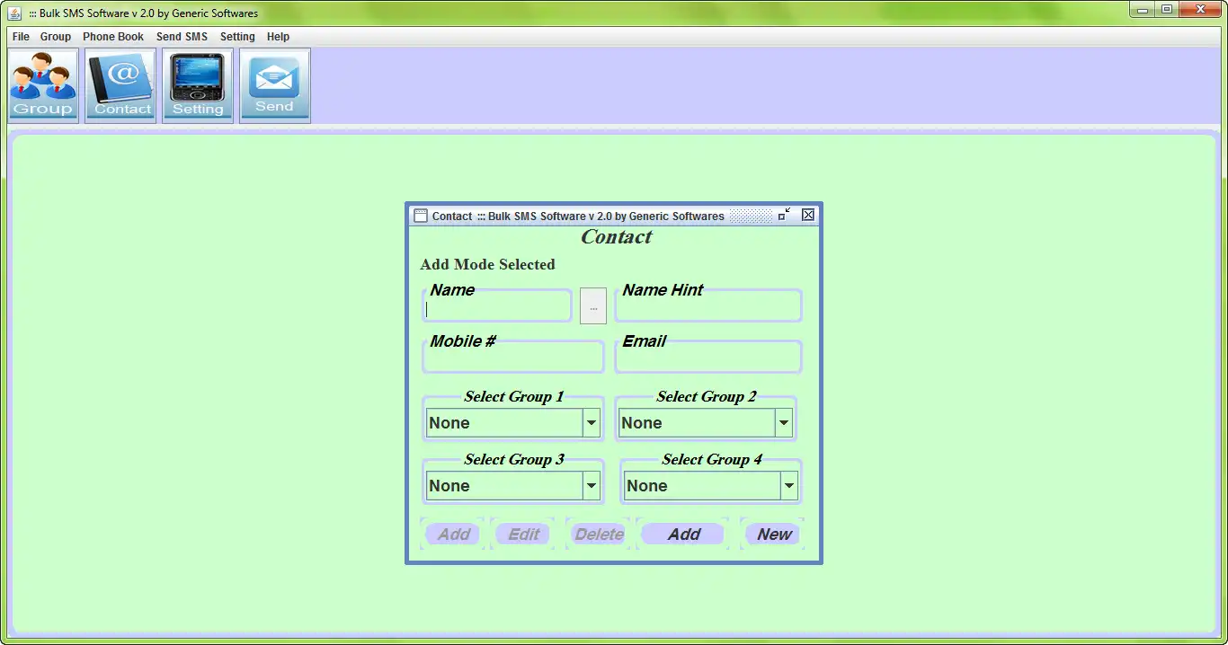Open the Group menu
The width and height of the screenshot is (1228, 645).
[56, 37]
